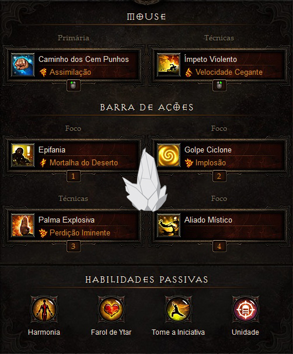This screenshot has width=293, height=354.
Task: Click the Velocidade Cegante rune name
Action: pyautogui.click(x=229, y=72)
